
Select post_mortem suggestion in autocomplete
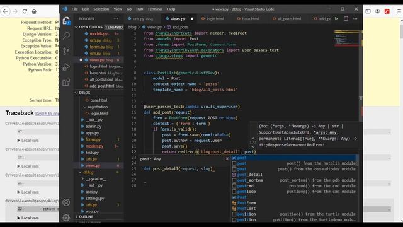pos(293,180)
